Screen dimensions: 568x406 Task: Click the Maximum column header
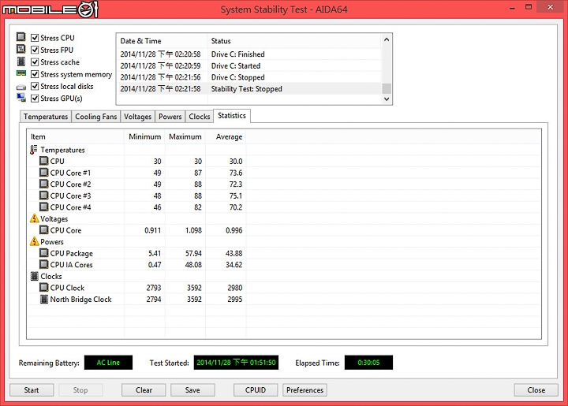click(x=185, y=137)
